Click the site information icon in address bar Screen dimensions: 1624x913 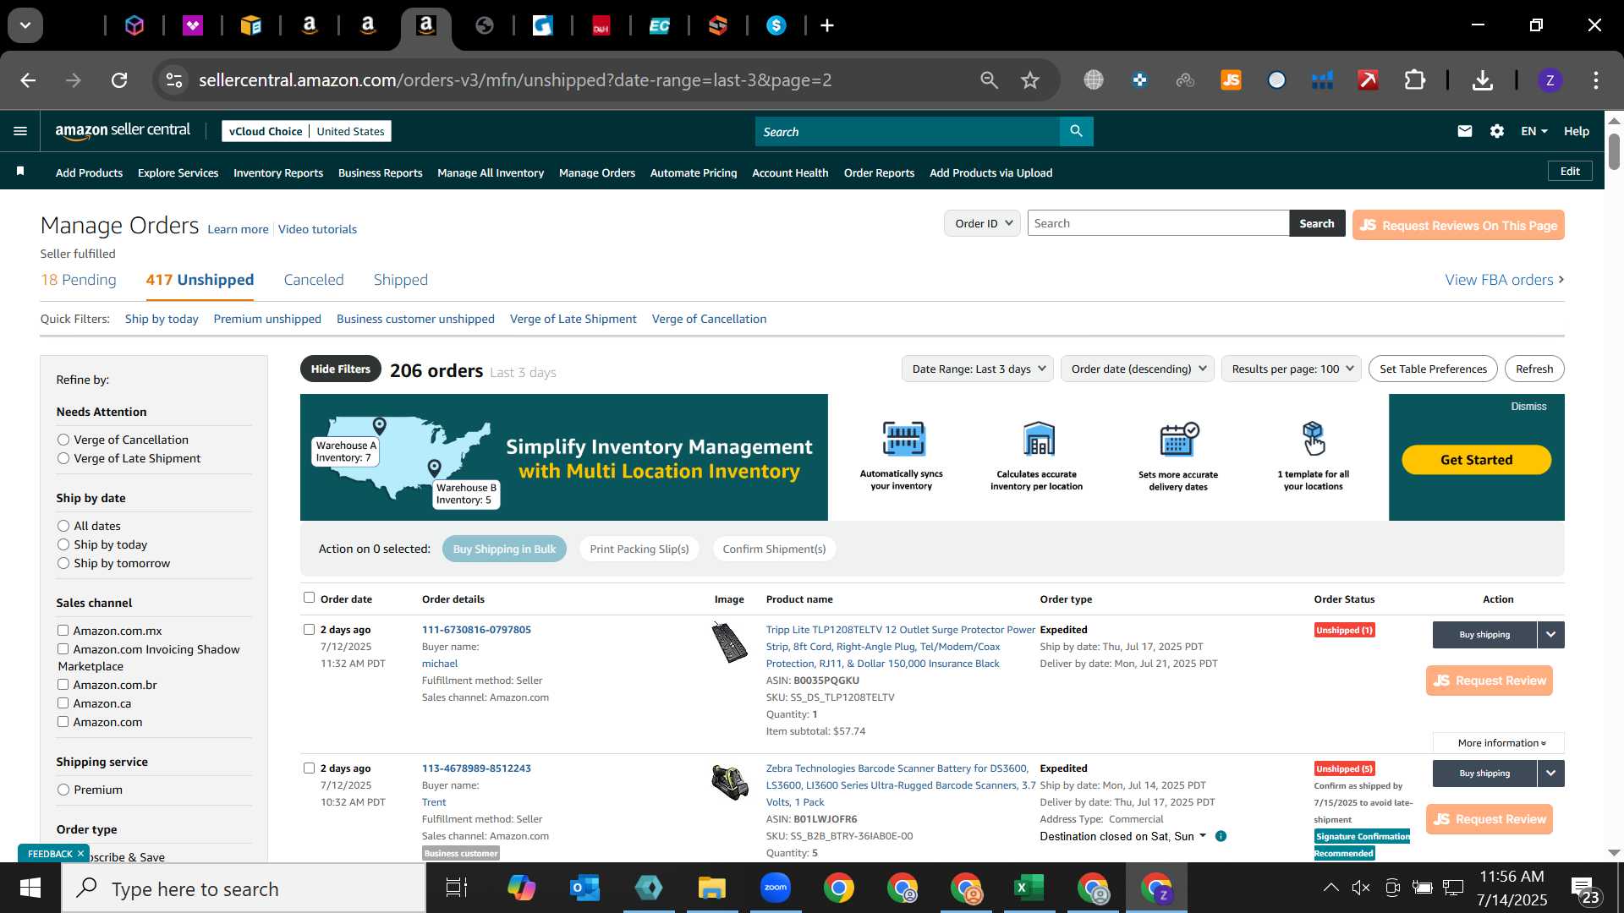173,80
